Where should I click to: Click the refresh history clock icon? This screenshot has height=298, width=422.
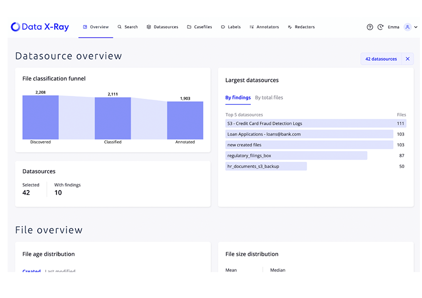[380, 27]
